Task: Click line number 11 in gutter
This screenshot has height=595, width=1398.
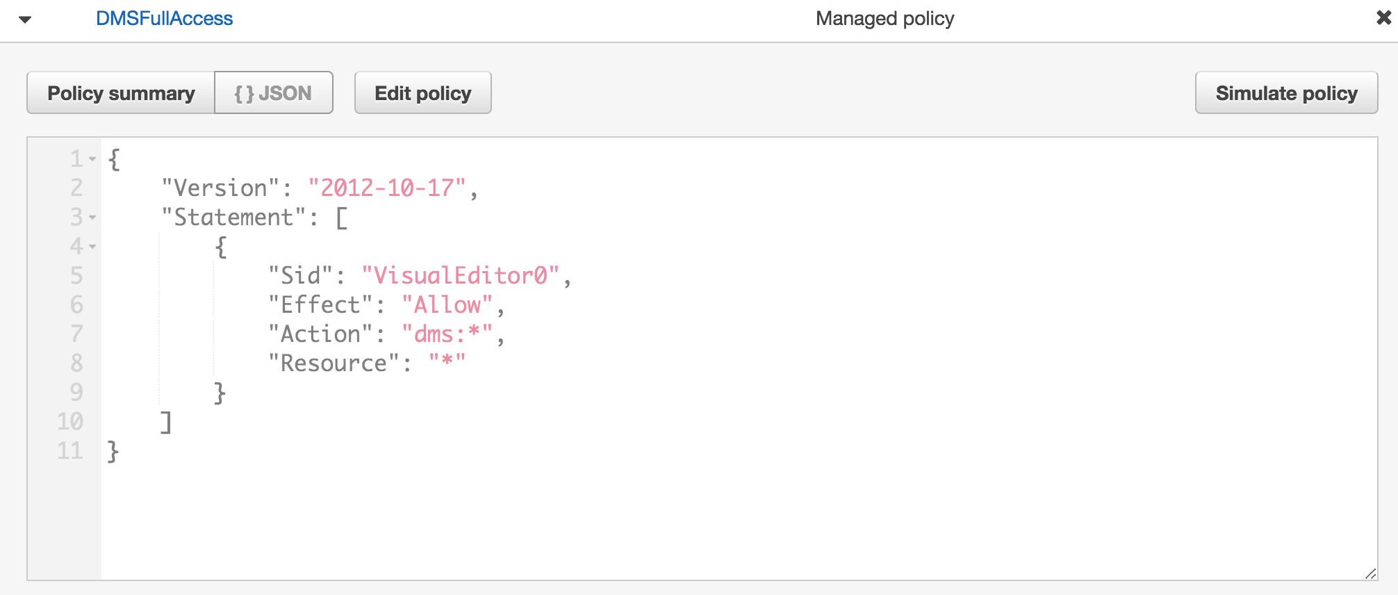Action: (70, 451)
